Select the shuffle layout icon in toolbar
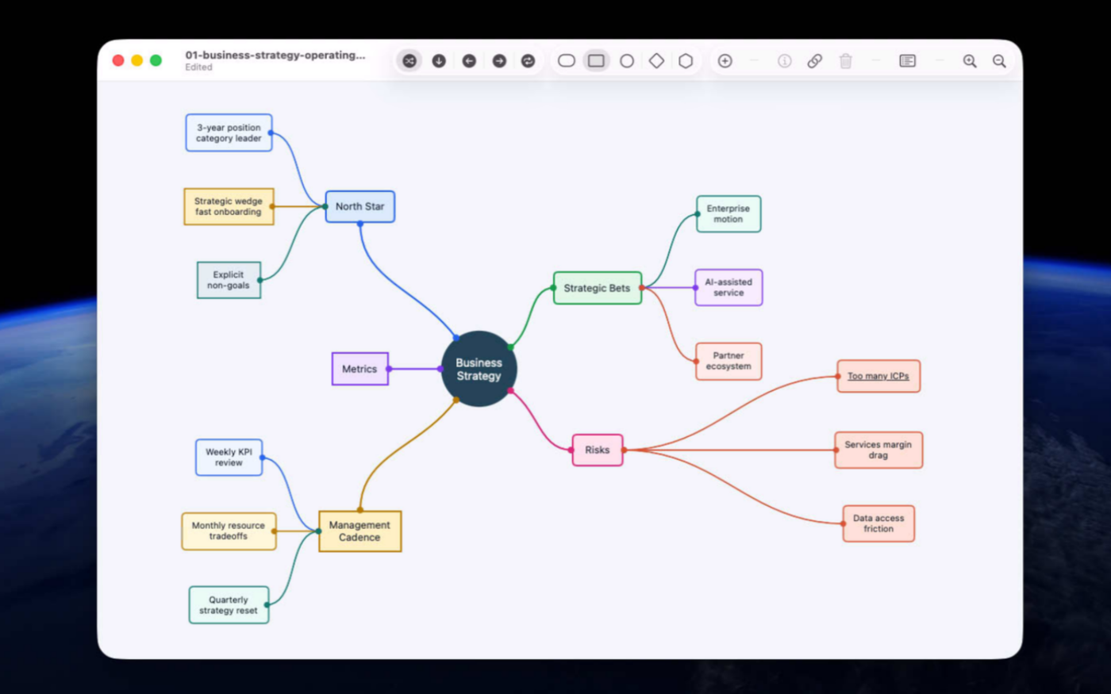The image size is (1111, 694). pyautogui.click(x=409, y=61)
